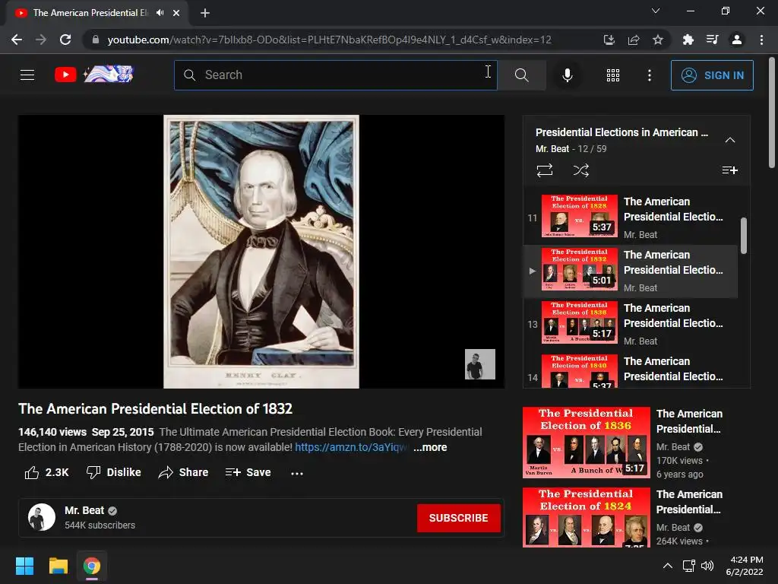778x584 pixels.
Task: Open the YouTube apps grid
Action: [x=613, y=75]
